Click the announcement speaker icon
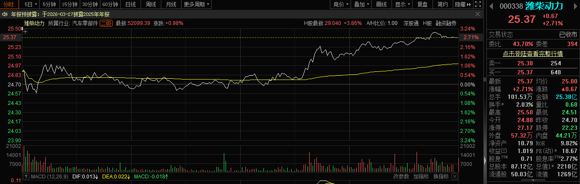 [x=5, y=14]
